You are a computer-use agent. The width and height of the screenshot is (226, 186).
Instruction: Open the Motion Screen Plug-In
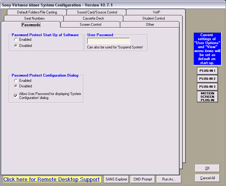[x=207, y=97]
